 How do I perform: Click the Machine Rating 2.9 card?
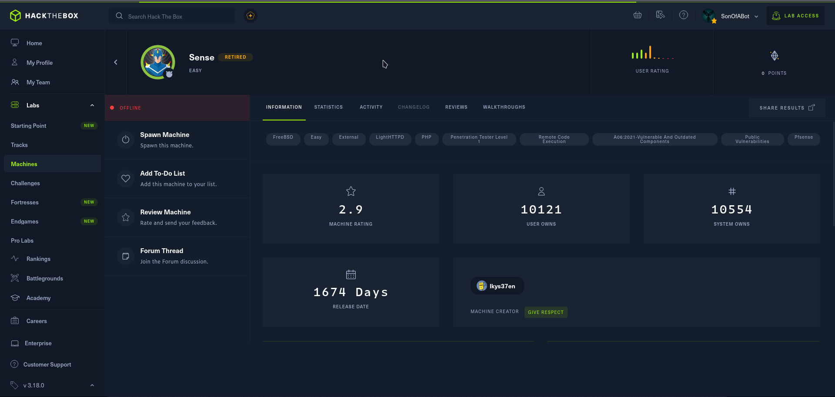click(351, 208)
